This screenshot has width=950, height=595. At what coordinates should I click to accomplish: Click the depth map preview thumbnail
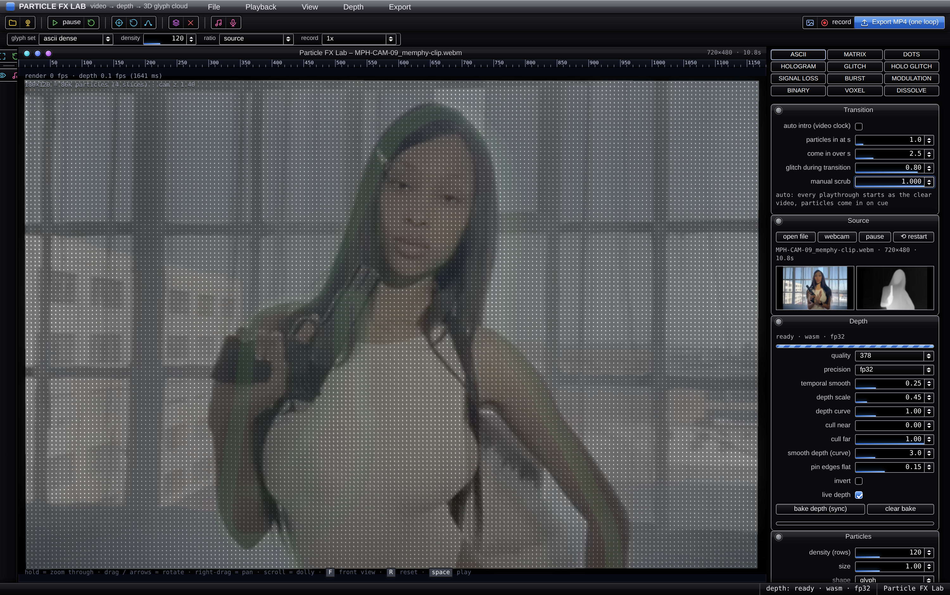tap(895, 288)
